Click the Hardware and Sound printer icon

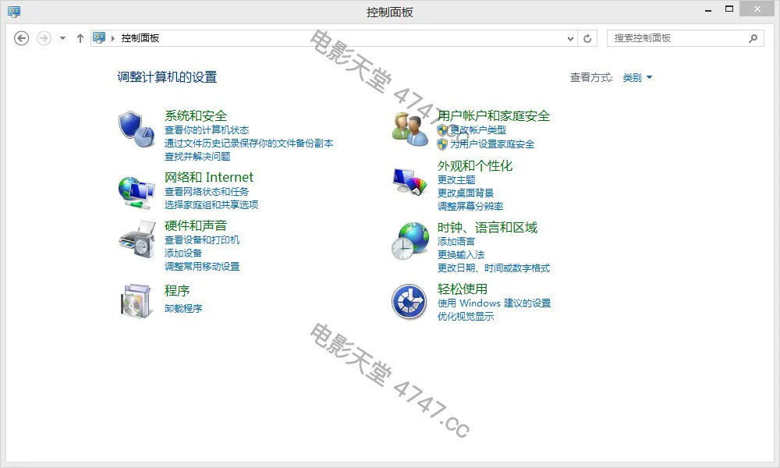(x=136, y=239)
